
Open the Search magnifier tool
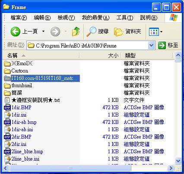(91, 32)
